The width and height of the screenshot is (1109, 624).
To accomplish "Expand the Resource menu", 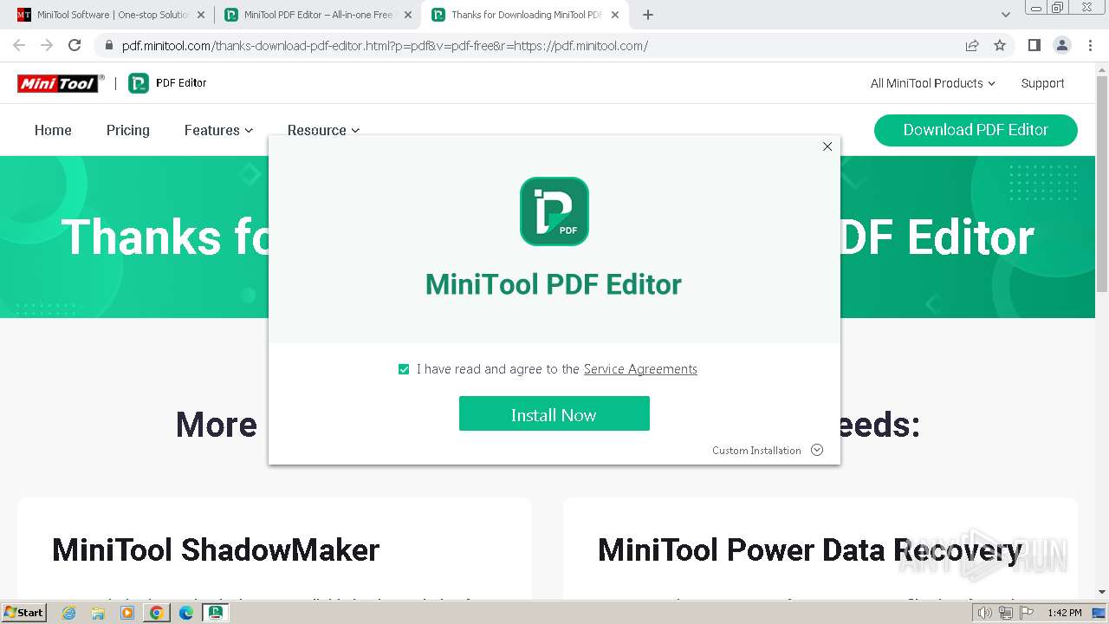I will (x=323, y=130).
